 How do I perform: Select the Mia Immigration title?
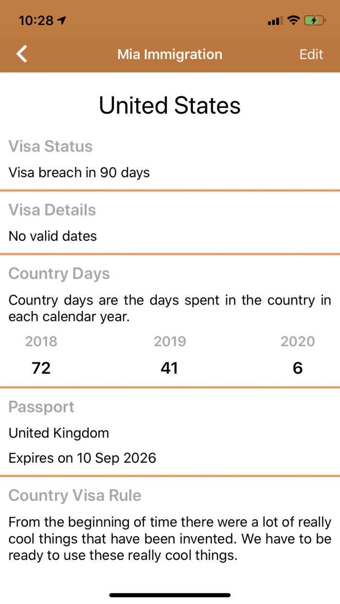[170, 54]
